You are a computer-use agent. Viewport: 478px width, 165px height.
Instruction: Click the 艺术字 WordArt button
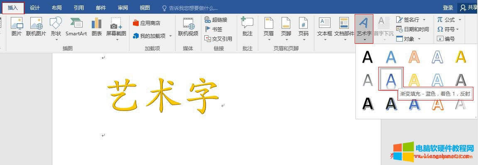pyautogui.click(x=364, y=29)
